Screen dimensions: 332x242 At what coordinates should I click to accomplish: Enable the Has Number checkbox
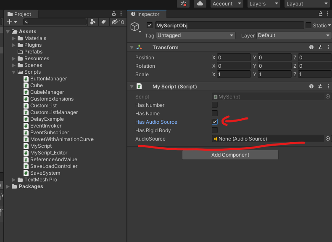(215, 105)
